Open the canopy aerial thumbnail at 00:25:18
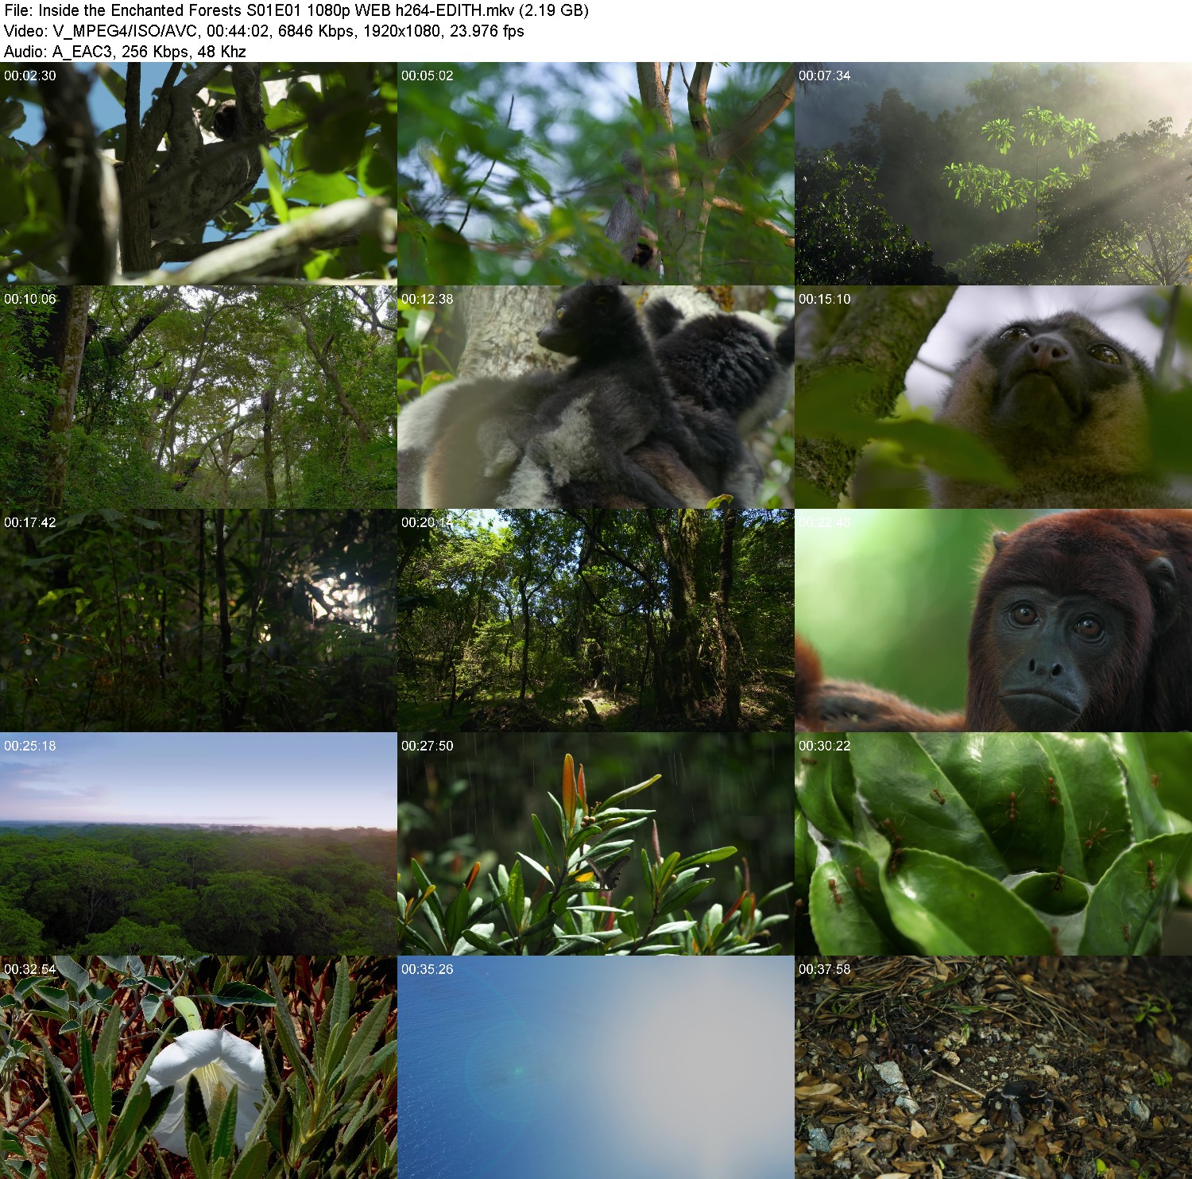 pos(198,844)
